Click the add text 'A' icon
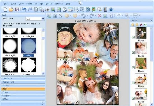 coord(65,10)
